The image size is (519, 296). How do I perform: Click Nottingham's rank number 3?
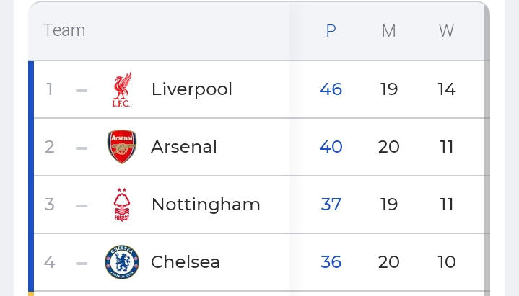(49, 205)
